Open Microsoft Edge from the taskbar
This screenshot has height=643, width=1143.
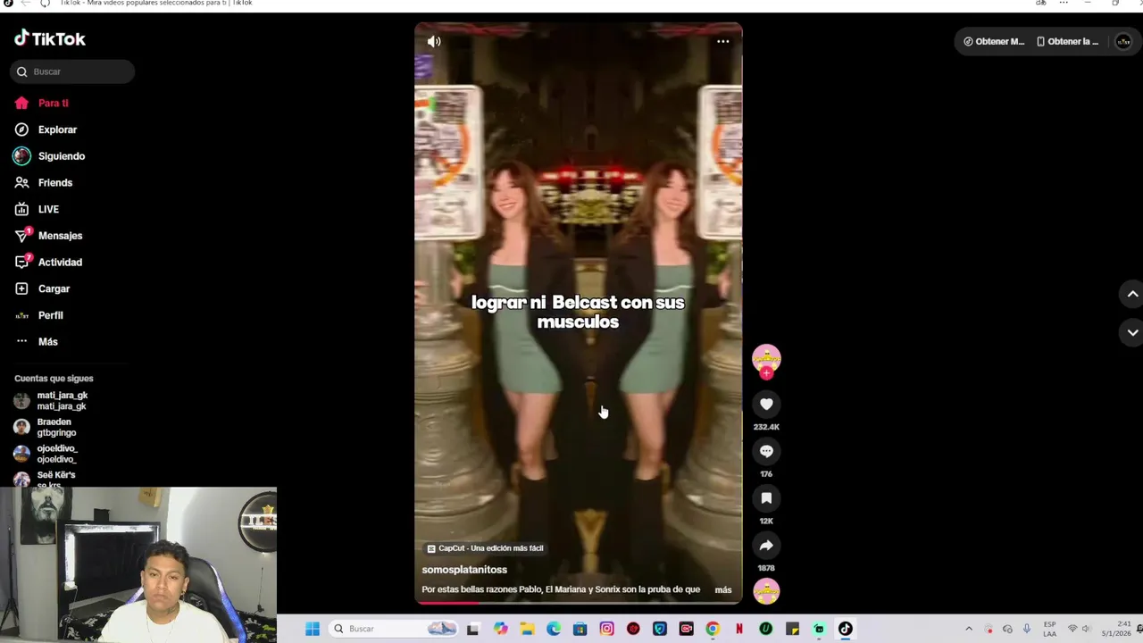554,629
